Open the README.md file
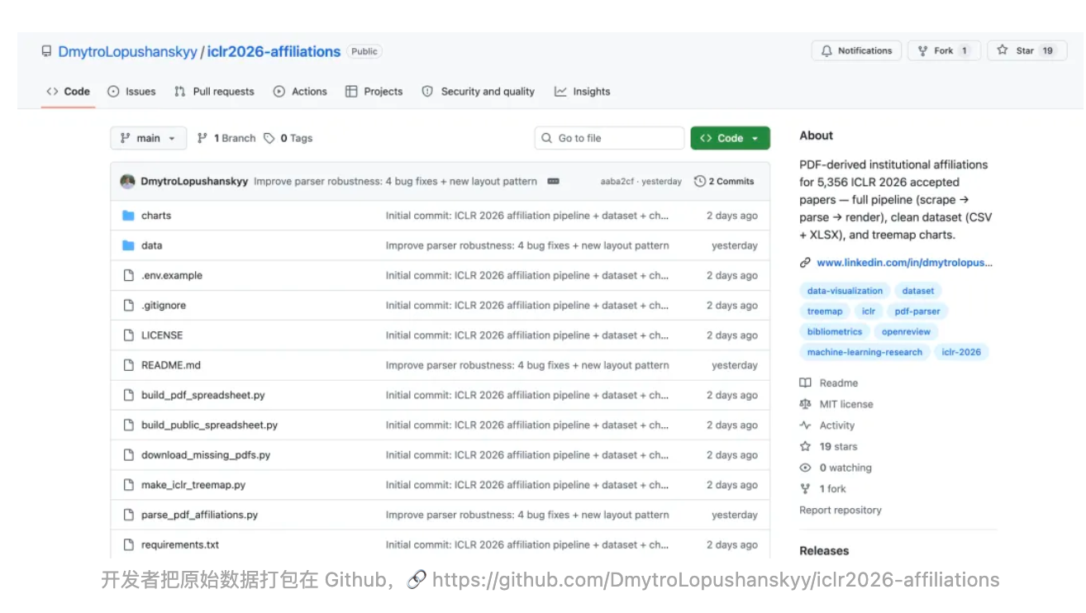Screen dimensions: 1086x613 click(x=171, y=365)
